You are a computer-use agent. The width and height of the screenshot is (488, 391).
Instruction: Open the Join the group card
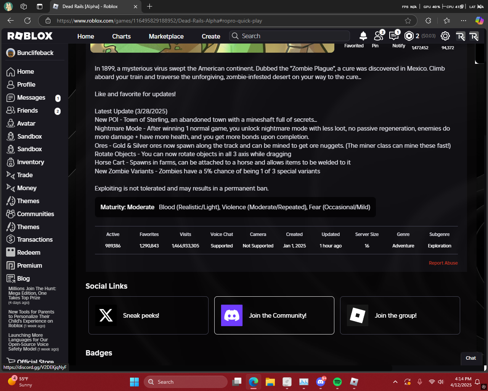(x=400, y=315)
